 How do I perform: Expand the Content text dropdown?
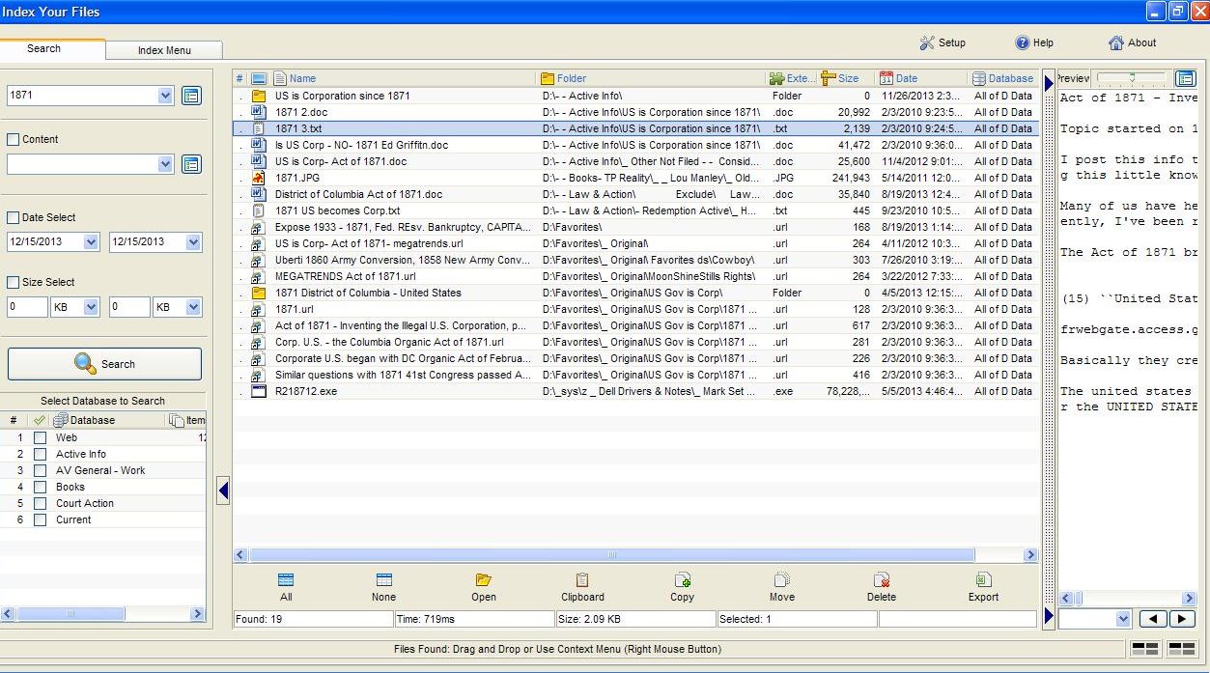165,164
